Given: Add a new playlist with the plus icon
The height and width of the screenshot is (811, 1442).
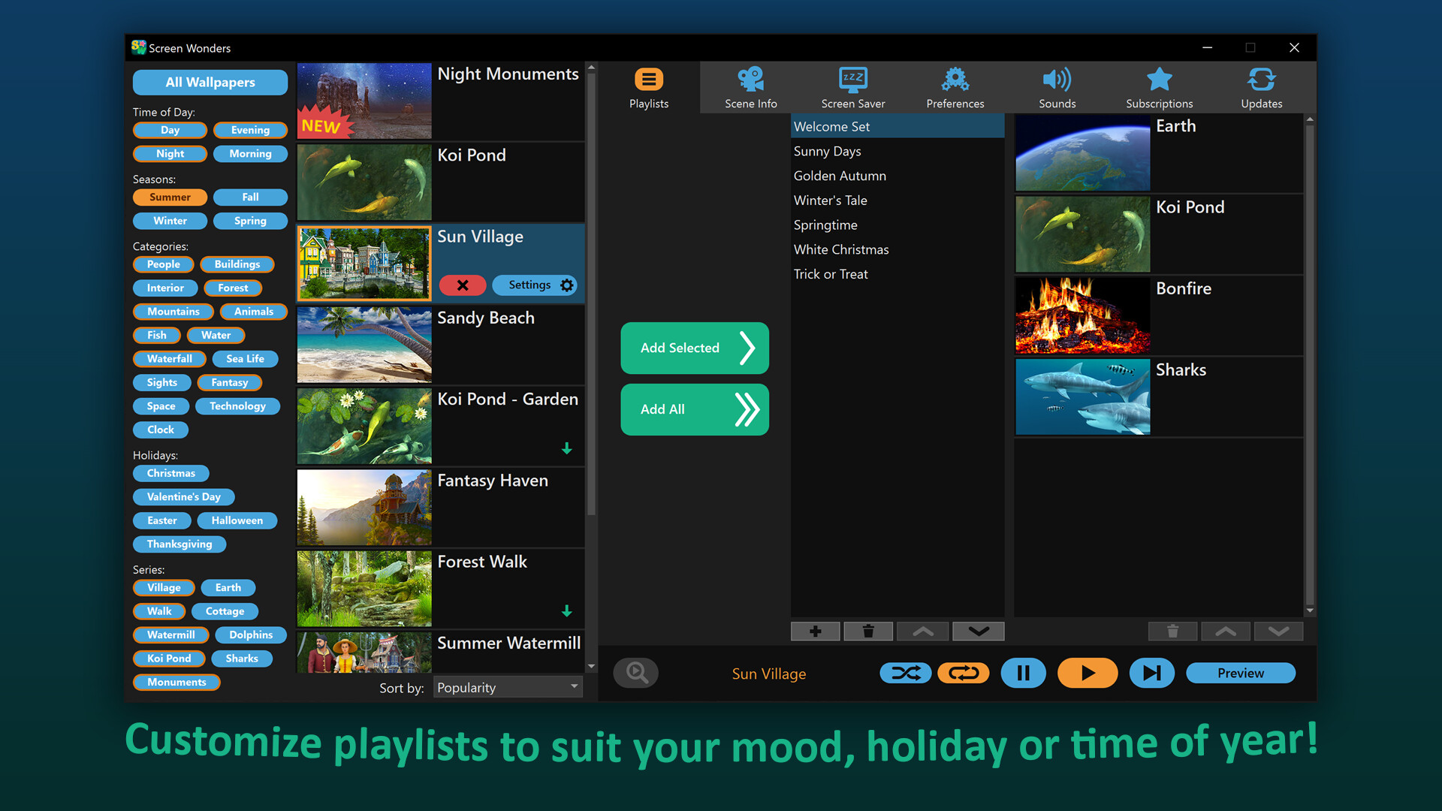Looking at the screenshot, I should click(x=816, y=631).
